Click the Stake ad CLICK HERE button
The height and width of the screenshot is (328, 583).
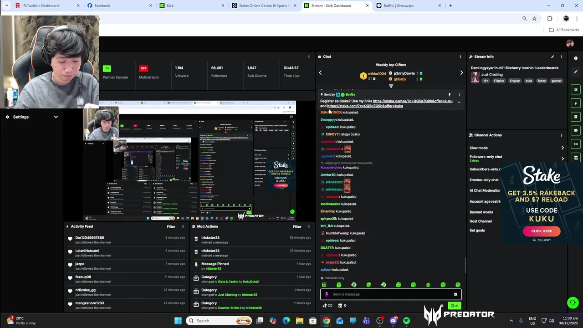[x=542, y=231]
